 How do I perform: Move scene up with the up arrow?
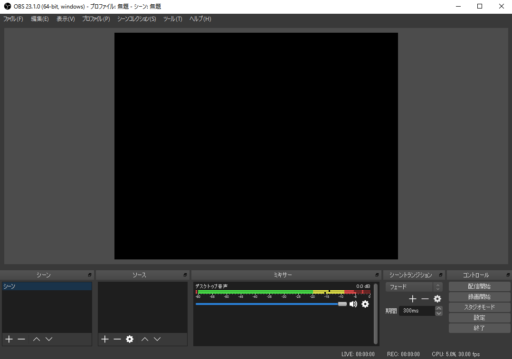37,339
